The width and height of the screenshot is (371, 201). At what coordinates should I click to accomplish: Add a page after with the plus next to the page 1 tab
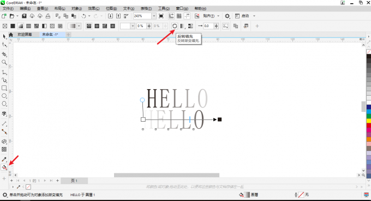(x=57, y=181)
